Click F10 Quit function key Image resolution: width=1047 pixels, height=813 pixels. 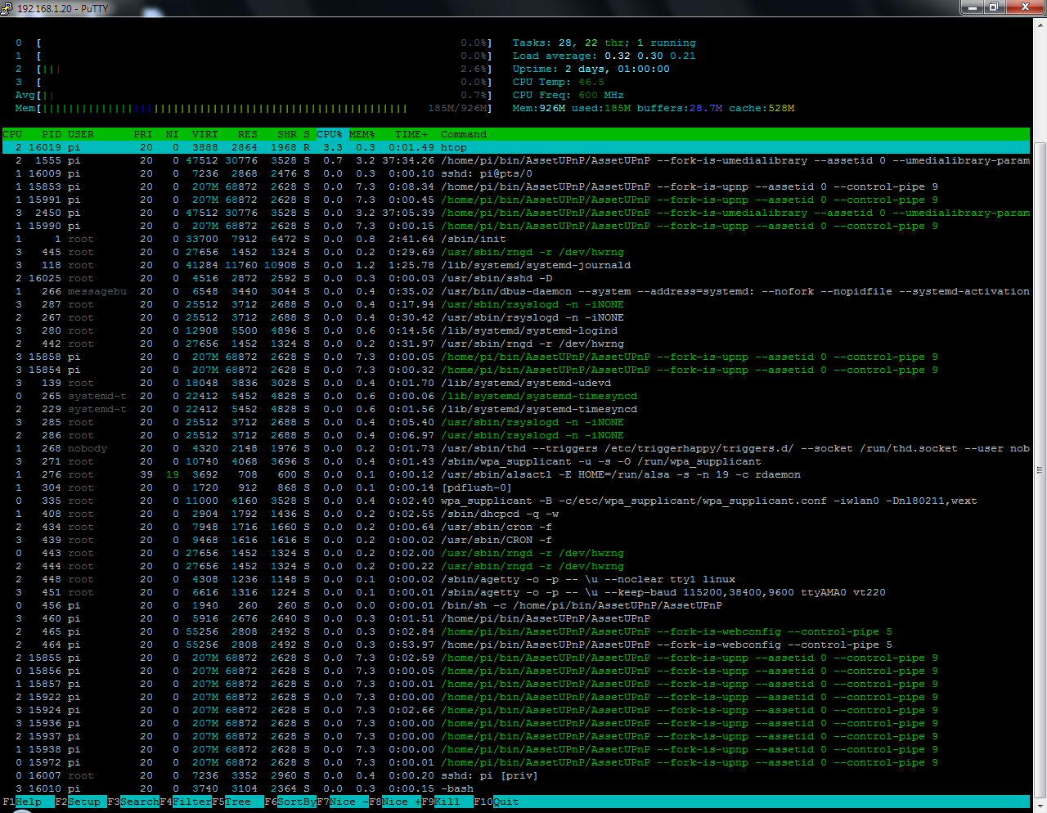497,802
